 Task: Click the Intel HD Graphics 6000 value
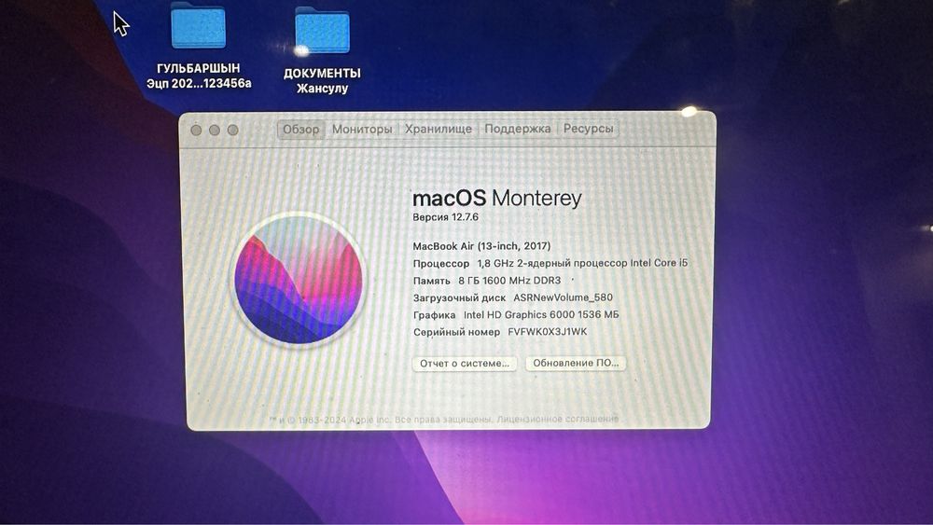pyautogui.click(x=541, y=314)
